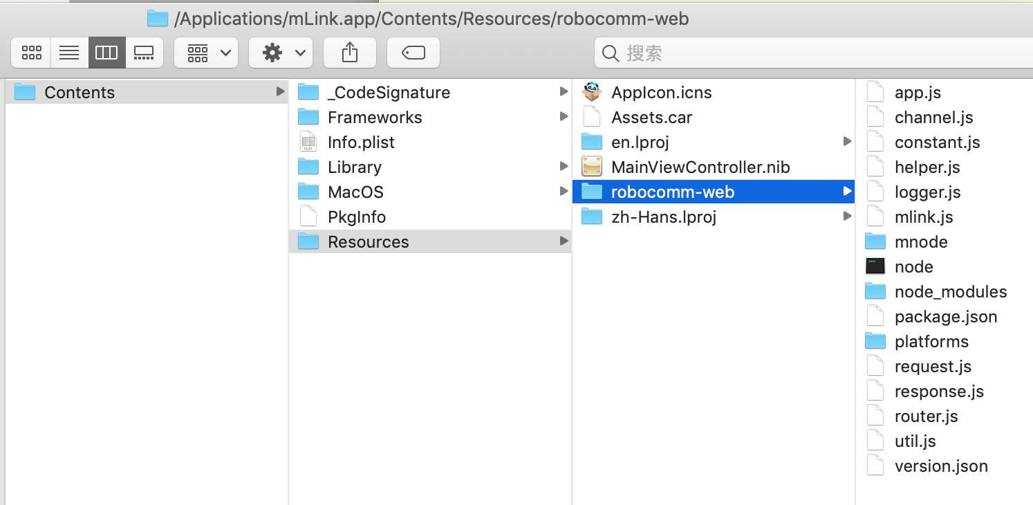
Task: Switch to column view mode
Action: click(x=106, y=53)
